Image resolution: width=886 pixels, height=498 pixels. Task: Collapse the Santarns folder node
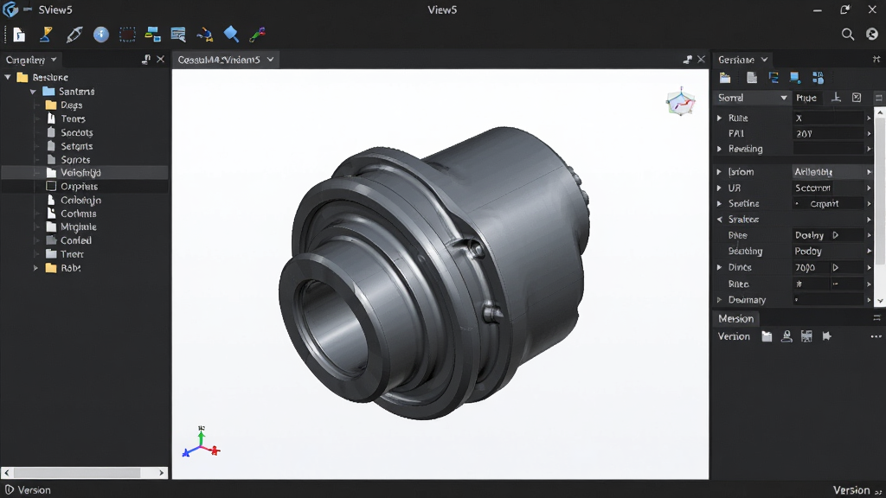point(34,92)
